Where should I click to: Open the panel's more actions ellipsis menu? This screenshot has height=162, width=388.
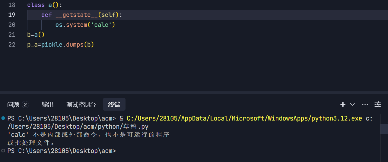[x=365, y=104]
